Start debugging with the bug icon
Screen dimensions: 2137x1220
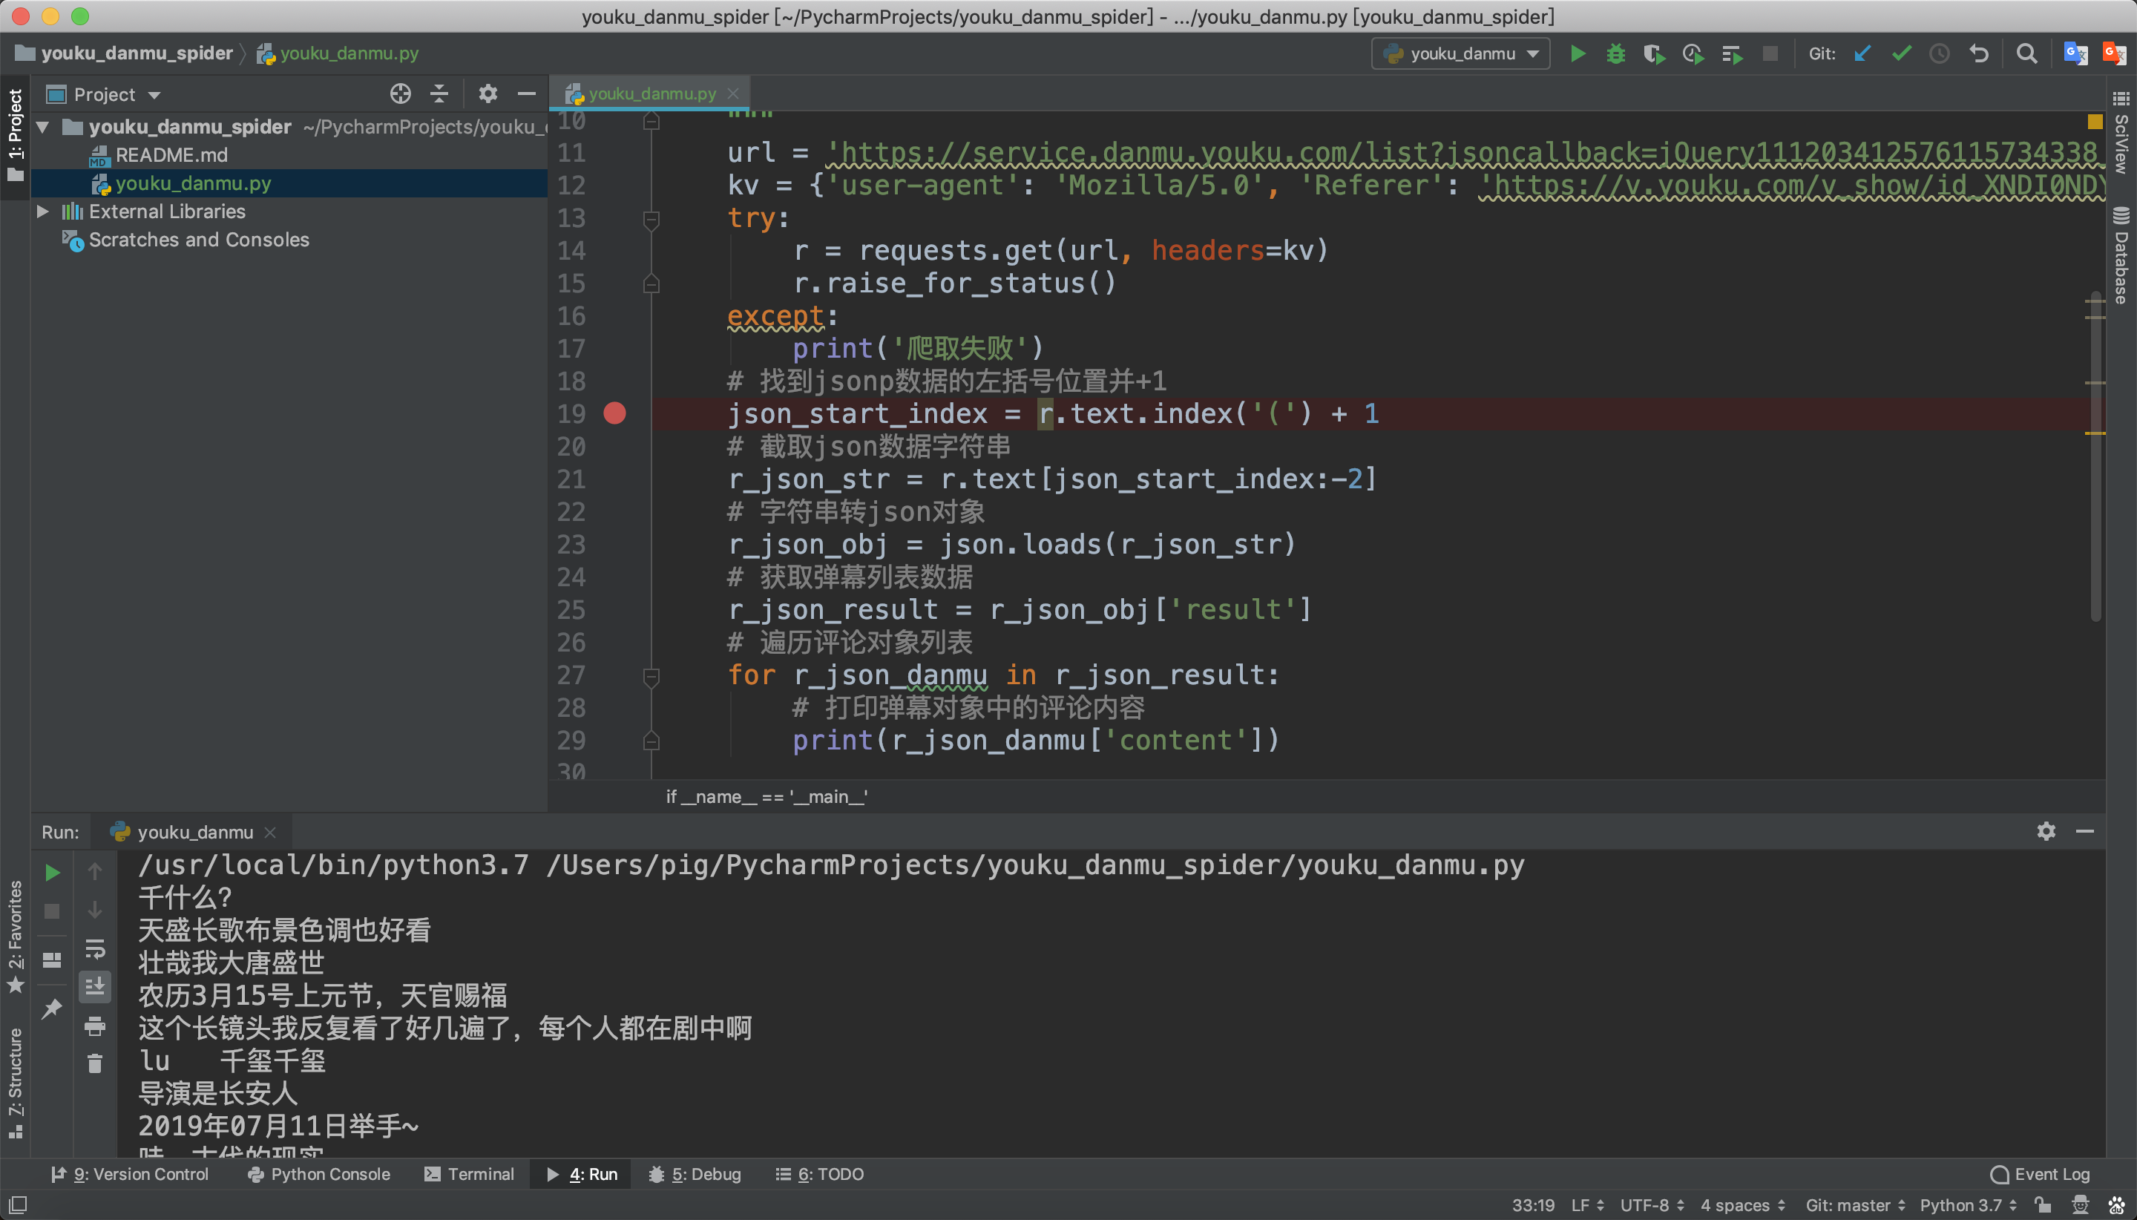(x=1615, y=54)
